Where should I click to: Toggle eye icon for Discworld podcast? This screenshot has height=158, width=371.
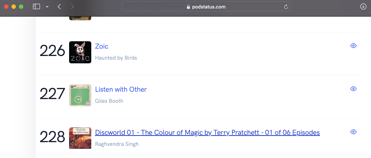click(353, 132)
